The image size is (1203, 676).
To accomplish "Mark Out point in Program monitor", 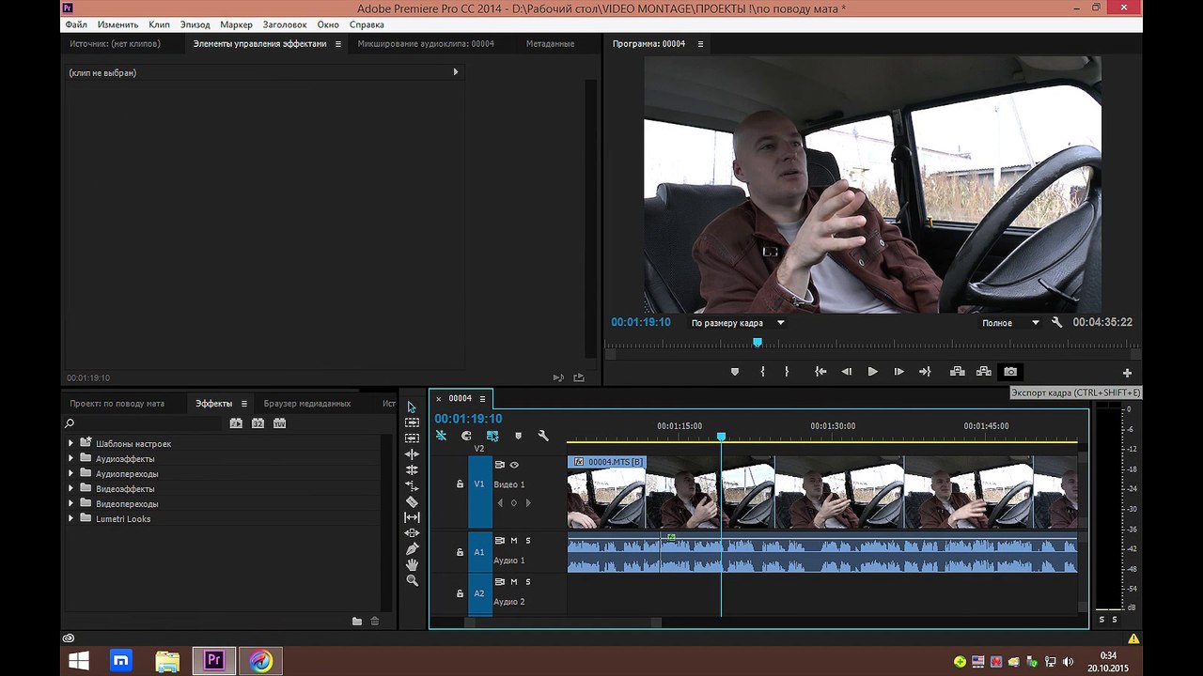I will [787, 372].
